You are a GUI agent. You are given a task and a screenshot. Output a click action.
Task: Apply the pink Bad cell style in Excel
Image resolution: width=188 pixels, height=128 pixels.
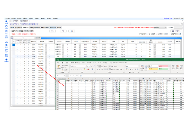pyautogui.click(x=163, y=66)
